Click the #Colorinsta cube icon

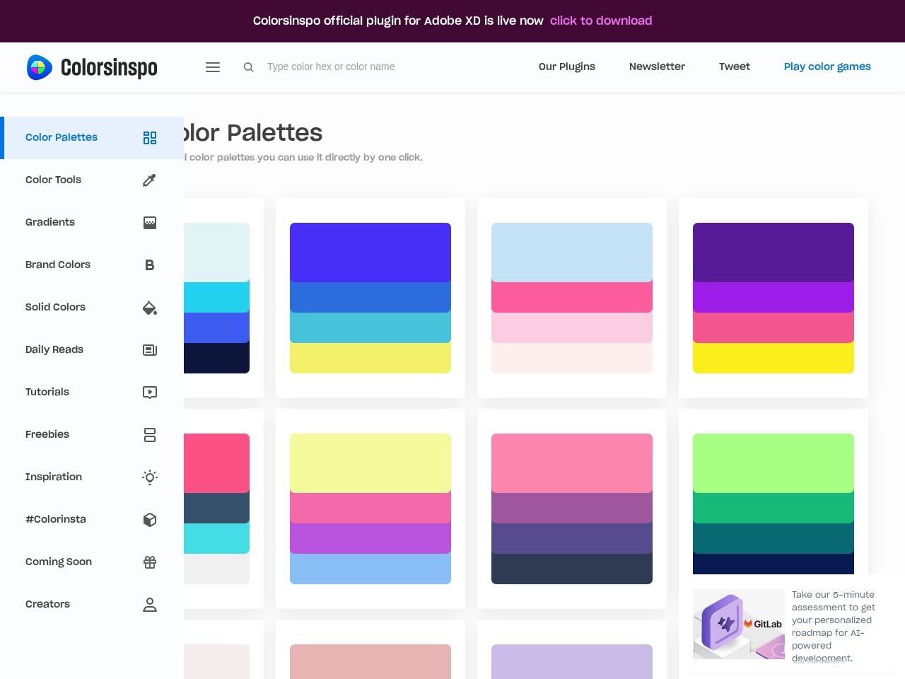click(150, 520)
